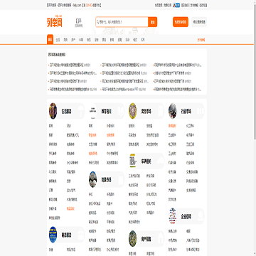Open the 教育培训 category heading
The image size is (256, 256).
pyautogui.click(x=106, y=111)
